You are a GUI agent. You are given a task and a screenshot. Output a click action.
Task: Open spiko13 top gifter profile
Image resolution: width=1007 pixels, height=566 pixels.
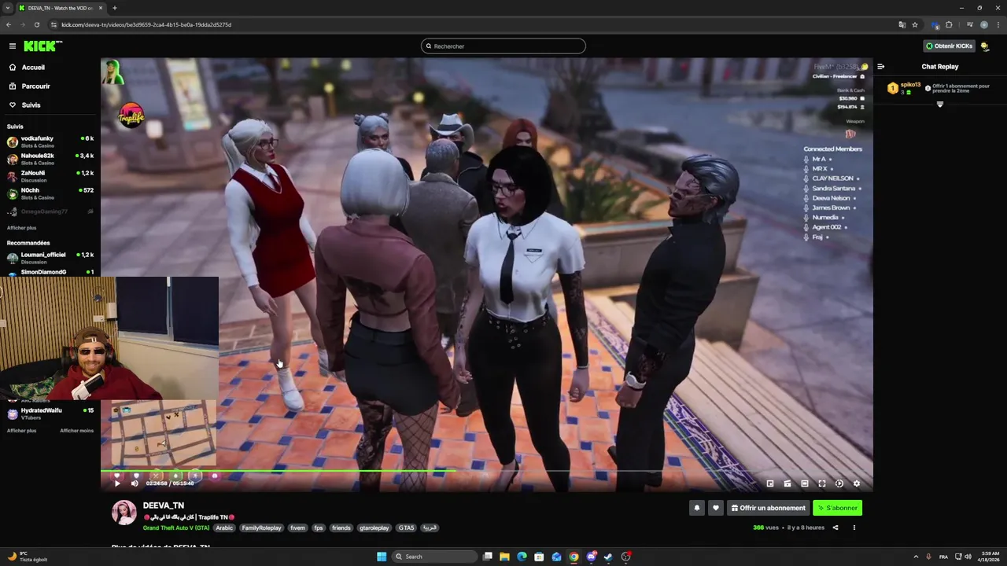click(x=904, y=87)
